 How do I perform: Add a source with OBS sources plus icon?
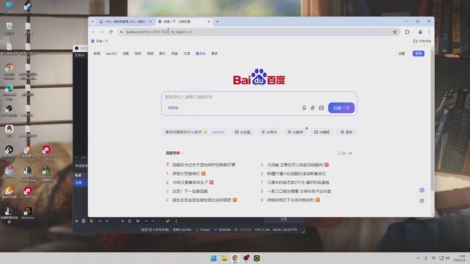coord(122,221)
